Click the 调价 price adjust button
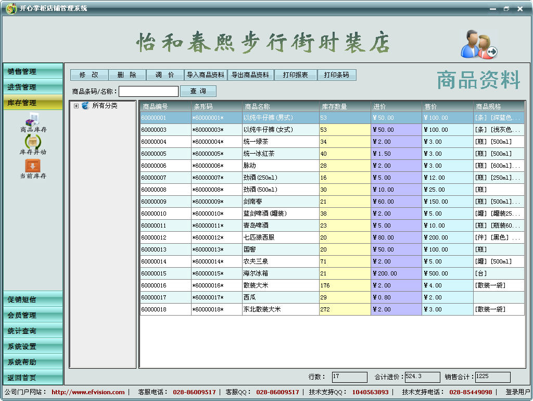This screenshot has width=533, height=401. tap(165, 75)
